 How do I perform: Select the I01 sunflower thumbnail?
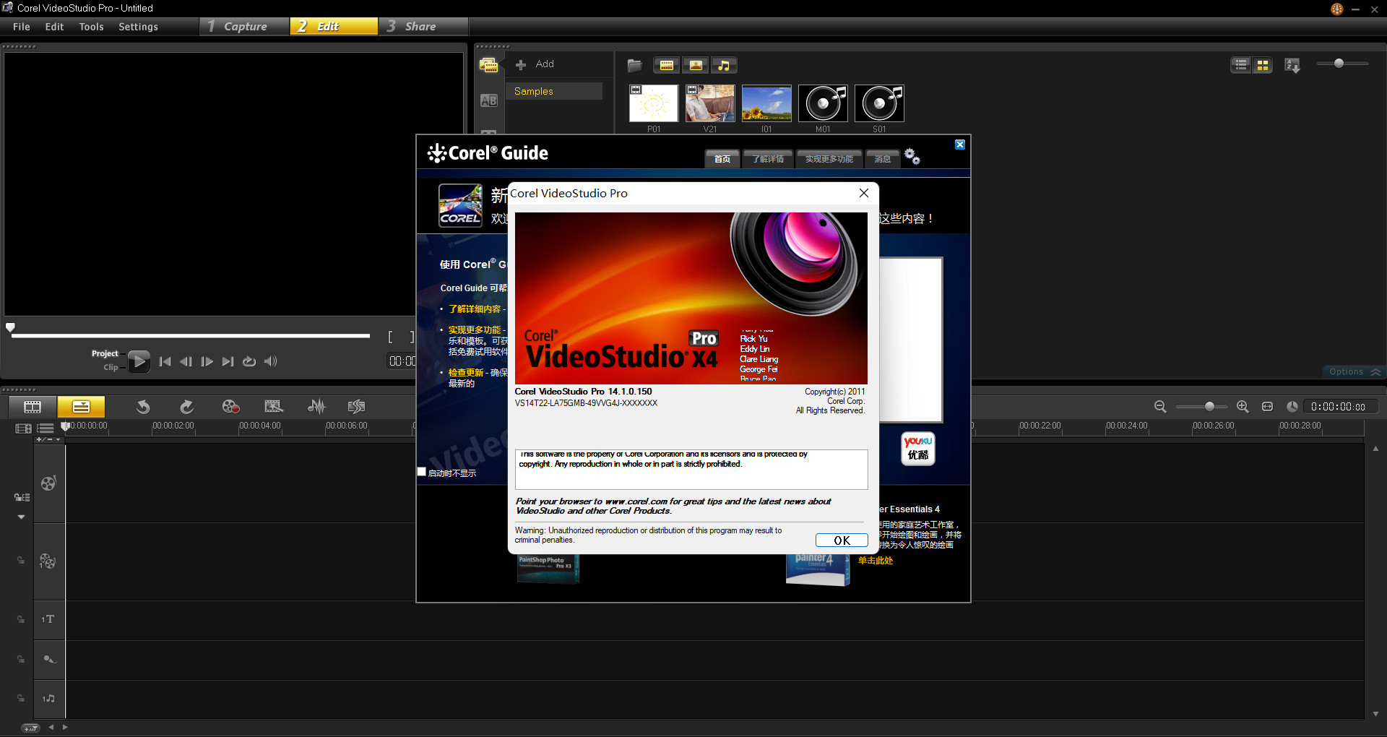tap(766, 103)
